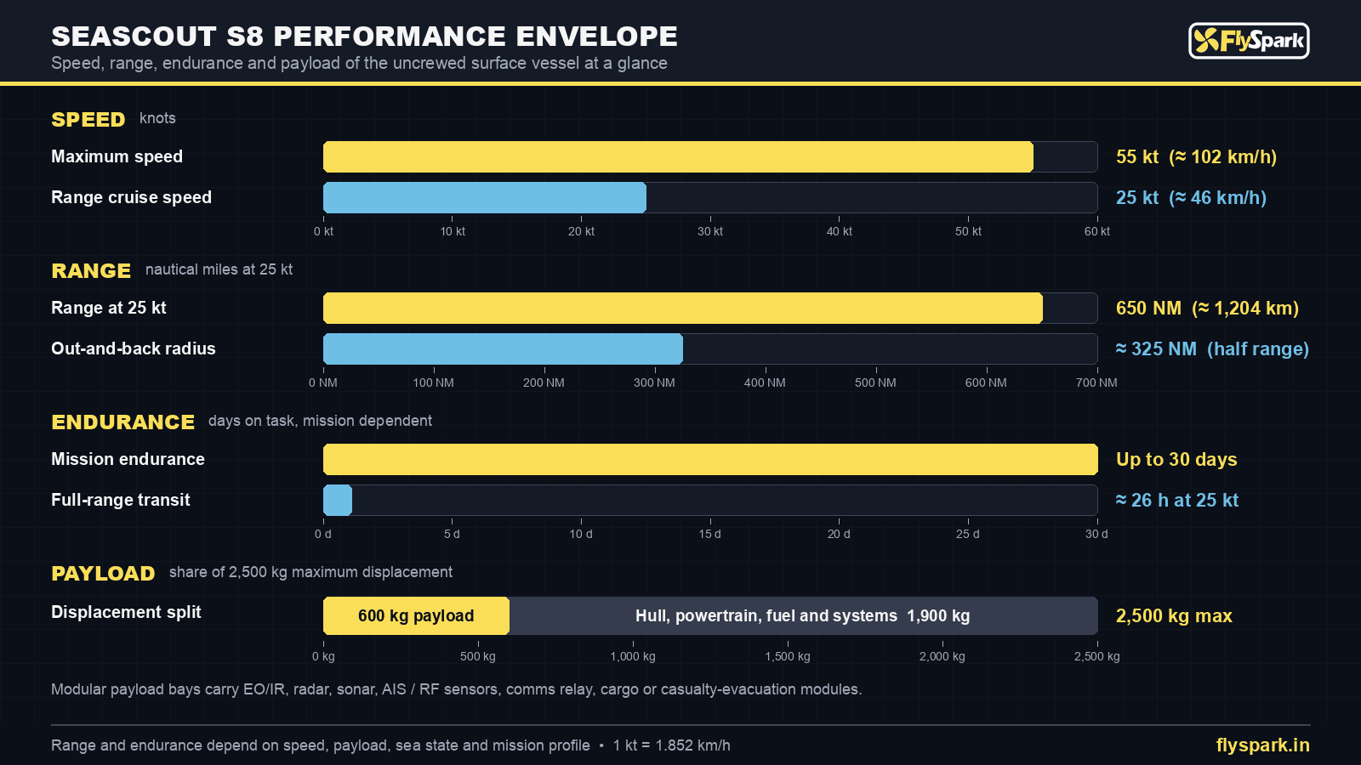Click the 'Maximum speed' row label

click(x=117, y=156)
